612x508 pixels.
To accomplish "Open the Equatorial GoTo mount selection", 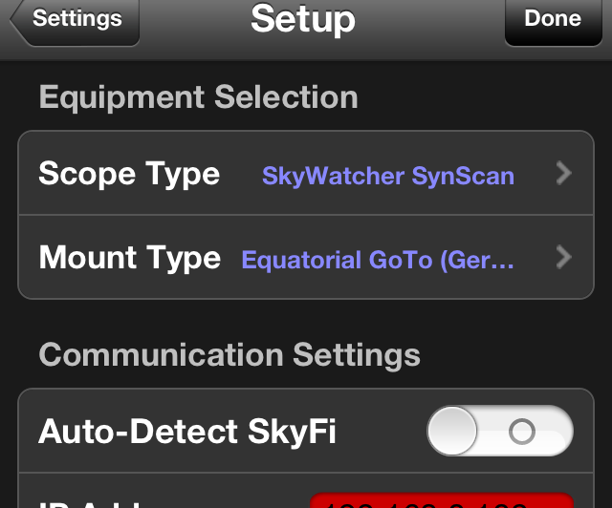I will coord(379,260).
